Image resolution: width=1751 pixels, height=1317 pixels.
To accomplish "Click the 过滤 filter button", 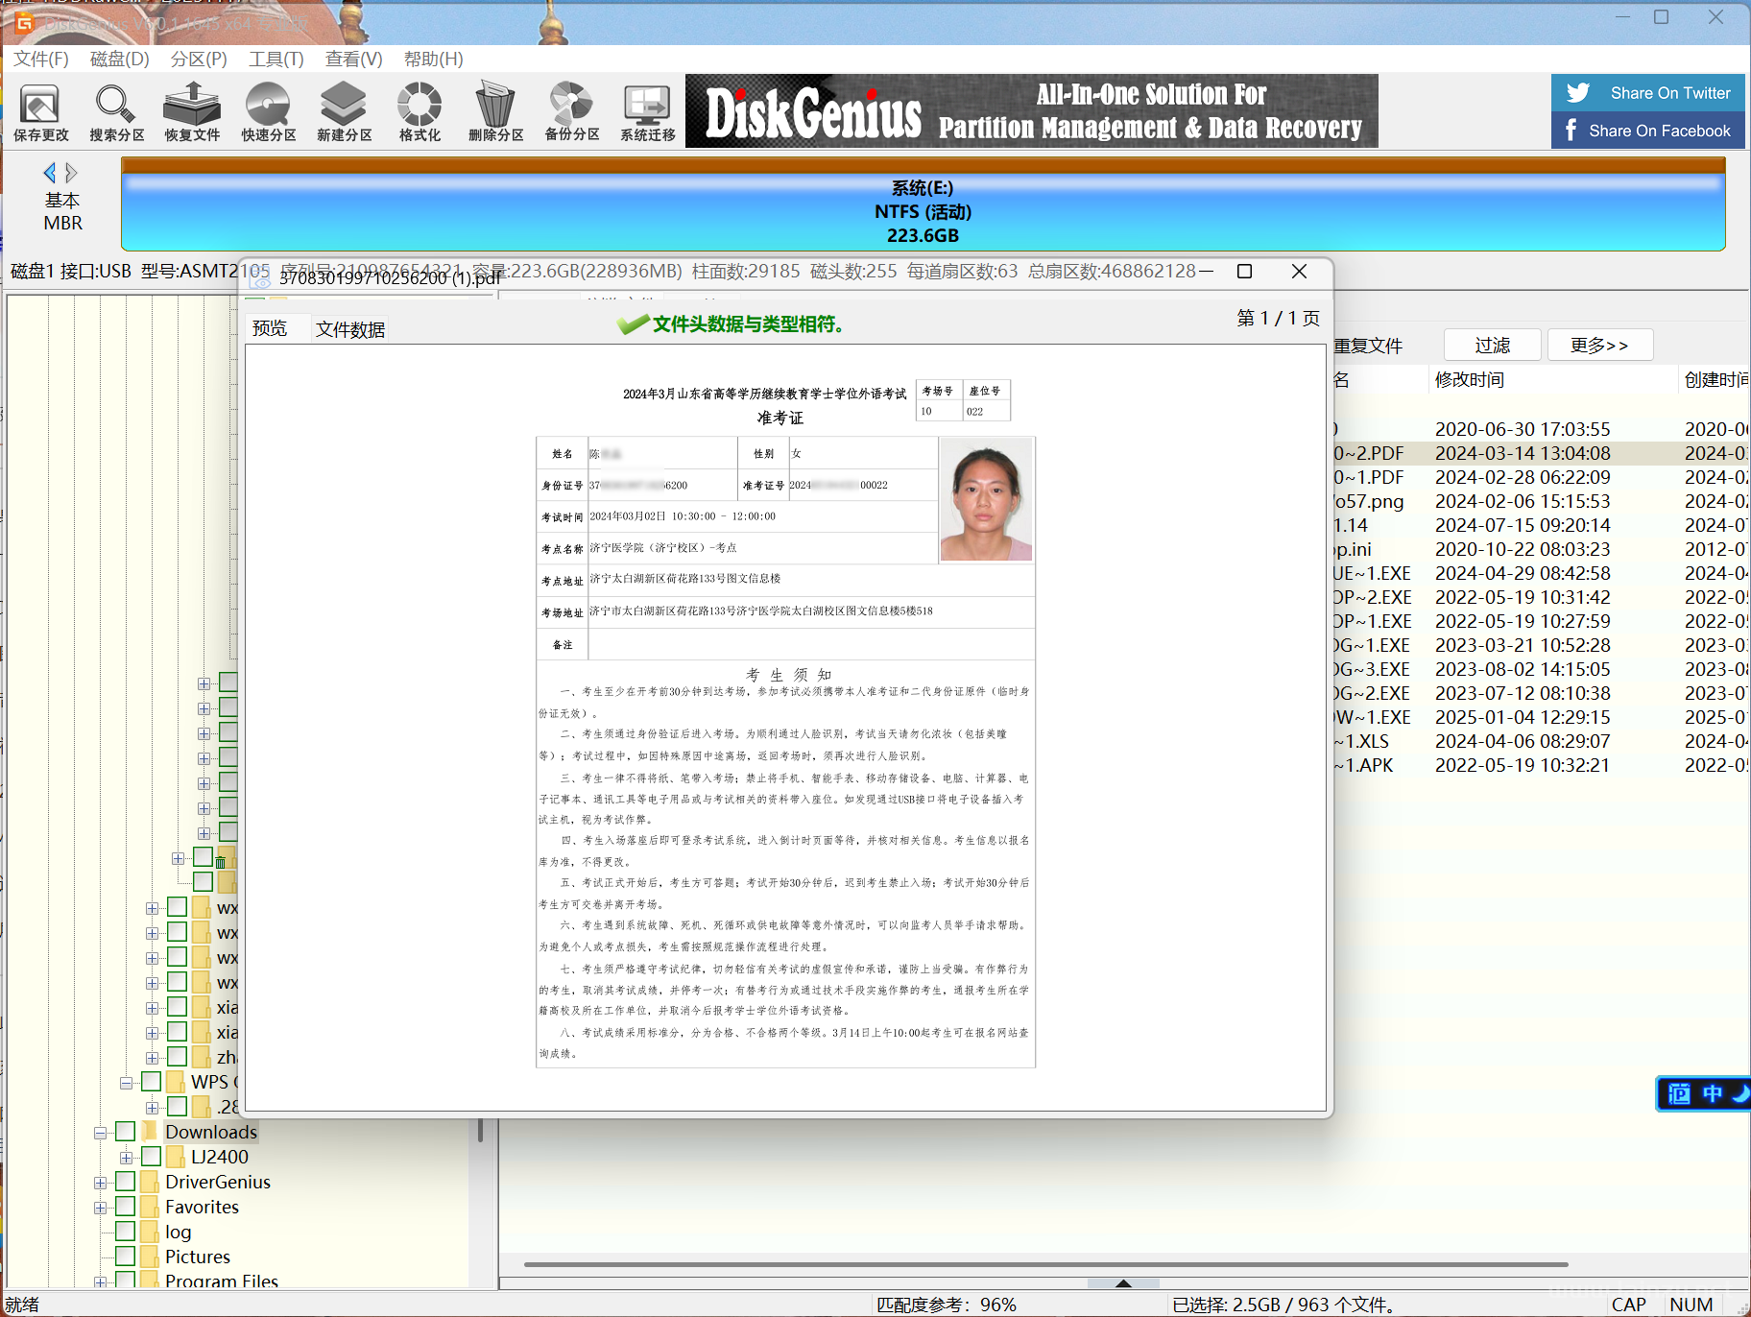I will tap(1492, 345).
